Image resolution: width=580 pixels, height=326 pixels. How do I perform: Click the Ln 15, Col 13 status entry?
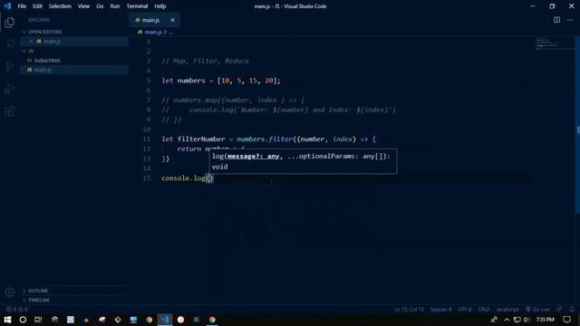[409, 309]
